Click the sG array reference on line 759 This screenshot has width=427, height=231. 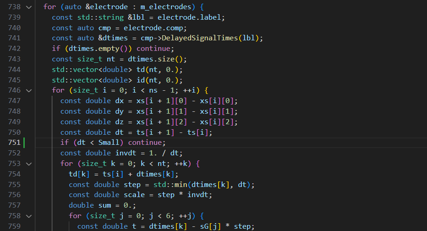(204, 226)
